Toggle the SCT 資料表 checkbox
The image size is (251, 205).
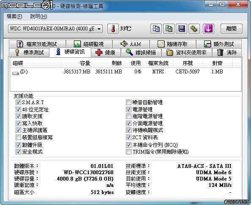pyautogui.click(x=128, y=137)
